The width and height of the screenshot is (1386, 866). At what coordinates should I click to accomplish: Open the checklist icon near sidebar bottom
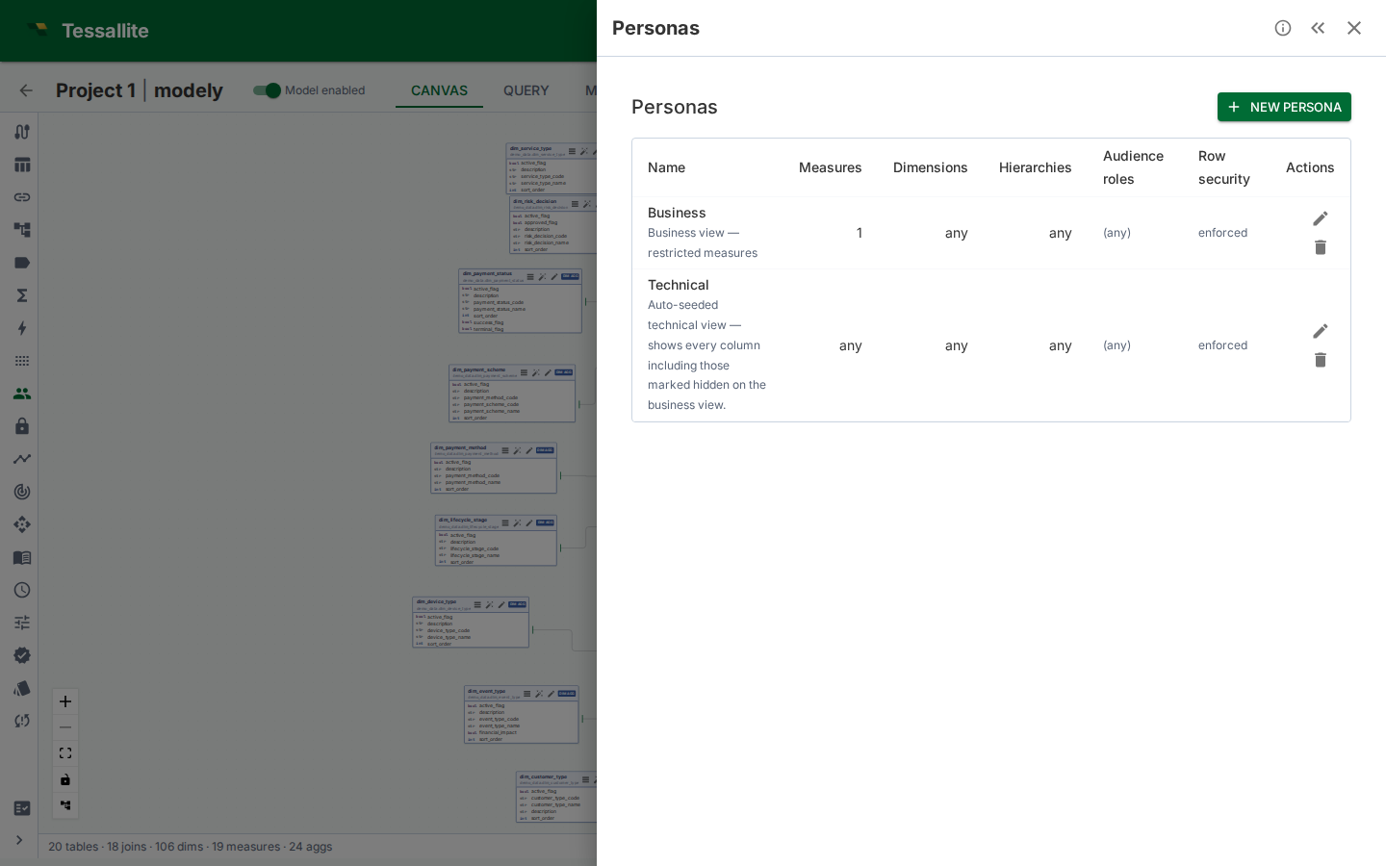tap(21, 808)
